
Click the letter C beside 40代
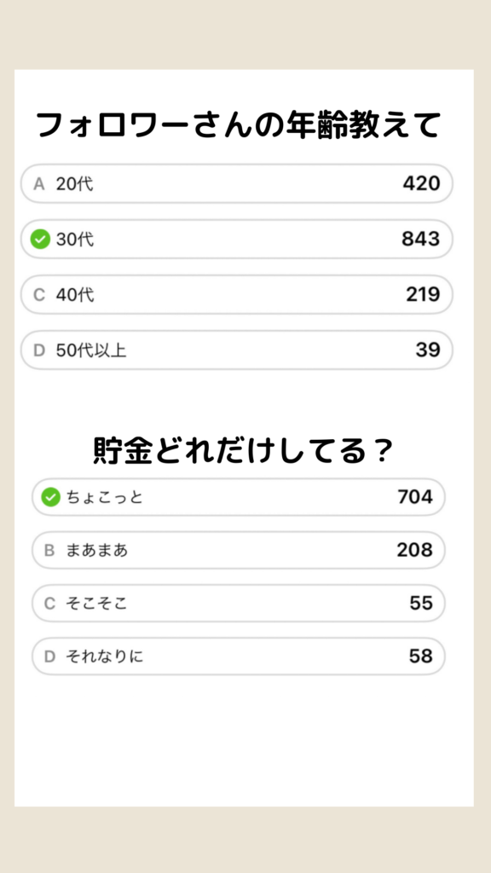[39, 295]
